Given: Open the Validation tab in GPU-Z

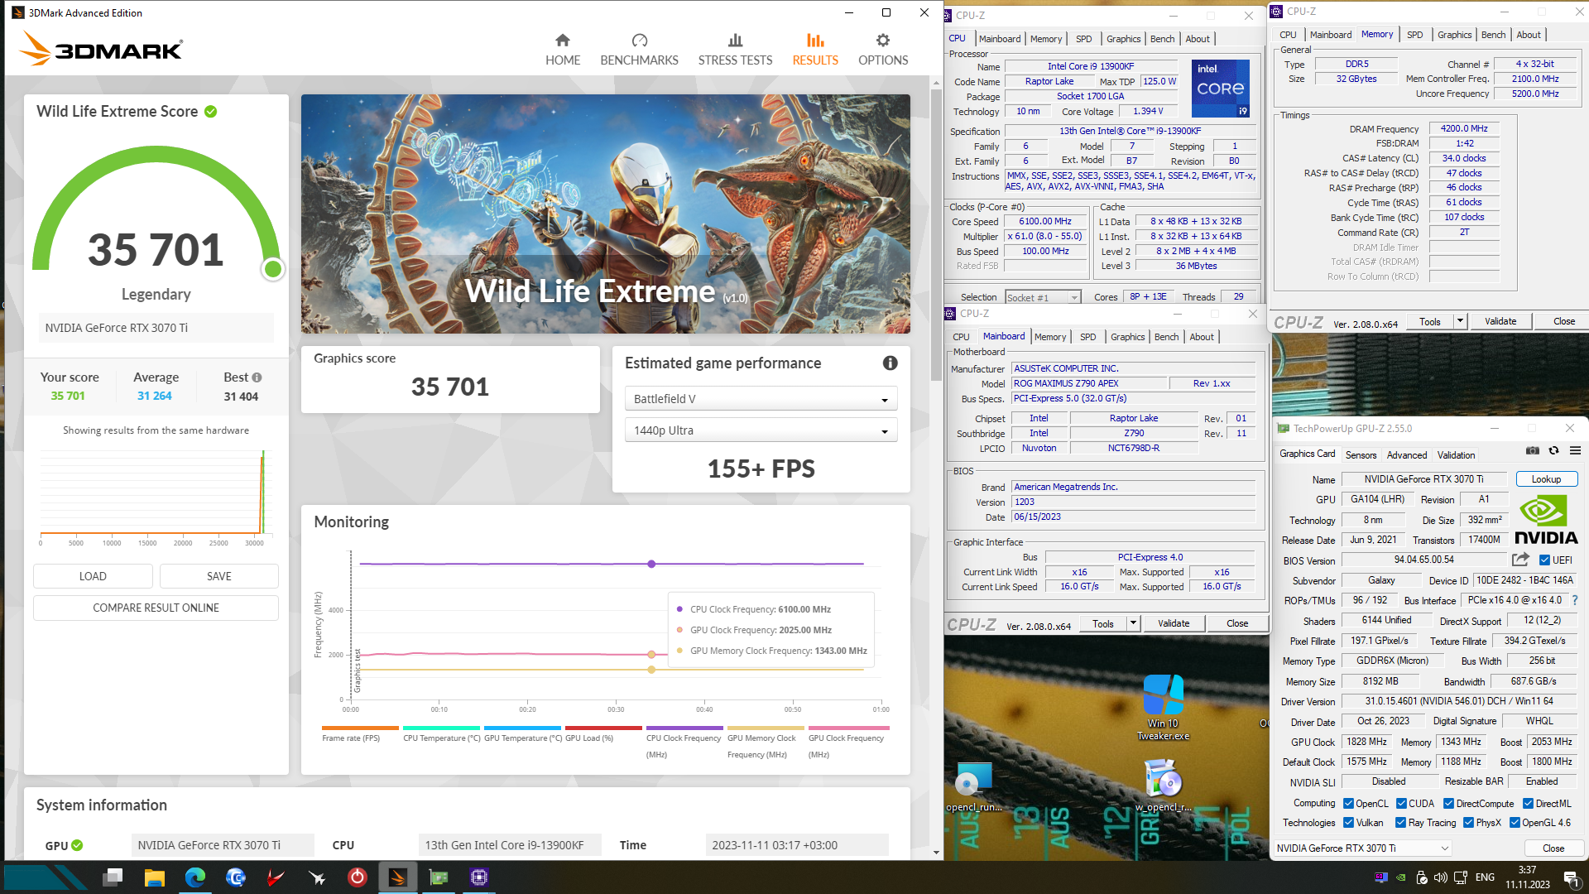Looking at the screenshot, I should tap(1456, 455).
